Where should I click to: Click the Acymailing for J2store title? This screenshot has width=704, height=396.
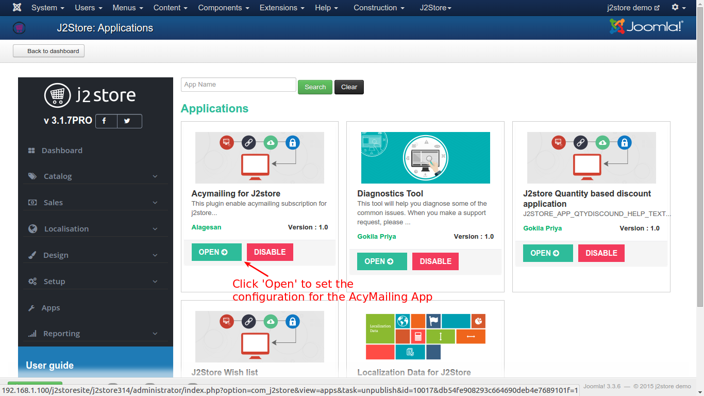tap(236, 194)
